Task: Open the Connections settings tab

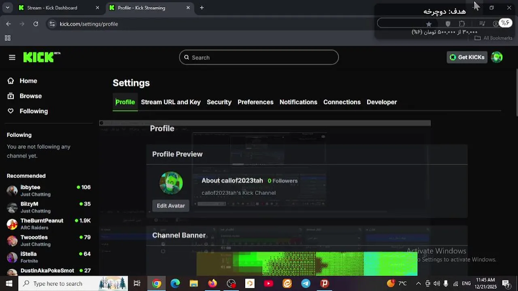Action: [x=342, y=102]
